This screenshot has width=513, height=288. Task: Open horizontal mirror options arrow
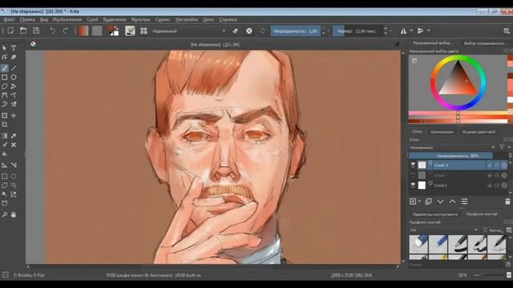pos(411,31)
